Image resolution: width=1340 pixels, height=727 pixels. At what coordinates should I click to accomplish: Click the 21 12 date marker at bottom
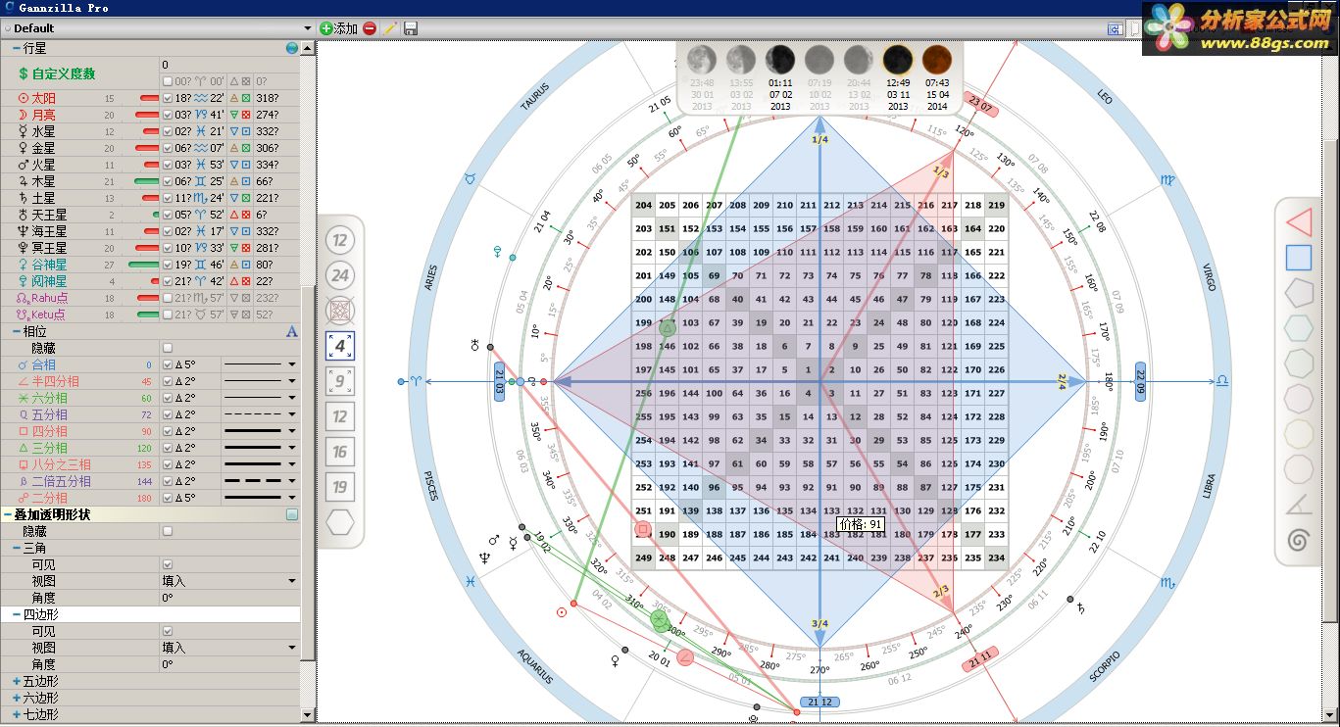tap(819, 702)
